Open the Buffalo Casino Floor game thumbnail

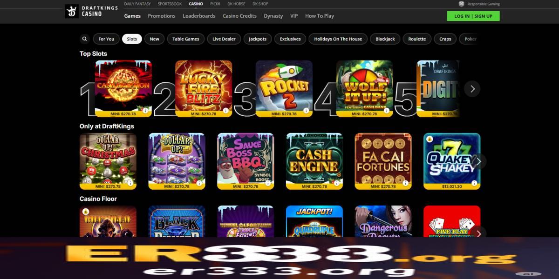pyautogui.click(x=108, y=221)
